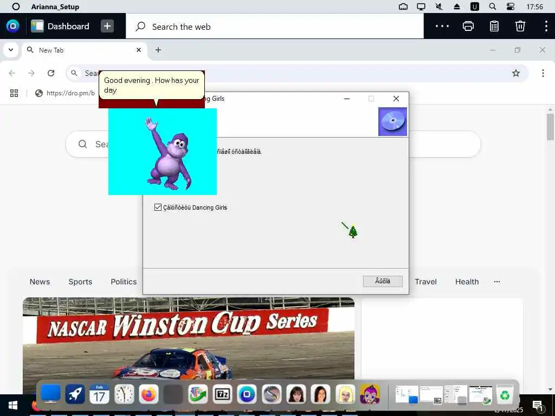Click the muted speaker icon in menu bar
Viewport: 555px width, 416px height.
coord(439,6)
